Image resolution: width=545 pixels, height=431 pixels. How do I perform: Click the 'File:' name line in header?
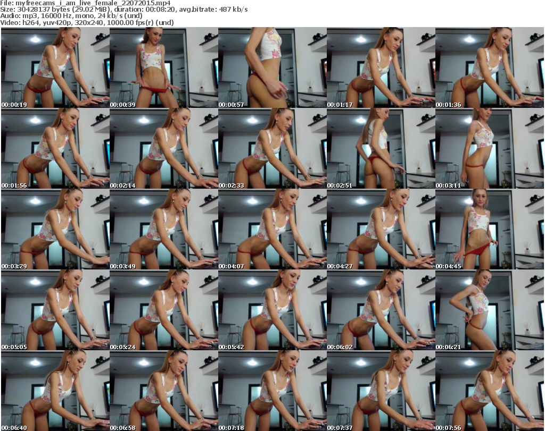pos(86,3)
